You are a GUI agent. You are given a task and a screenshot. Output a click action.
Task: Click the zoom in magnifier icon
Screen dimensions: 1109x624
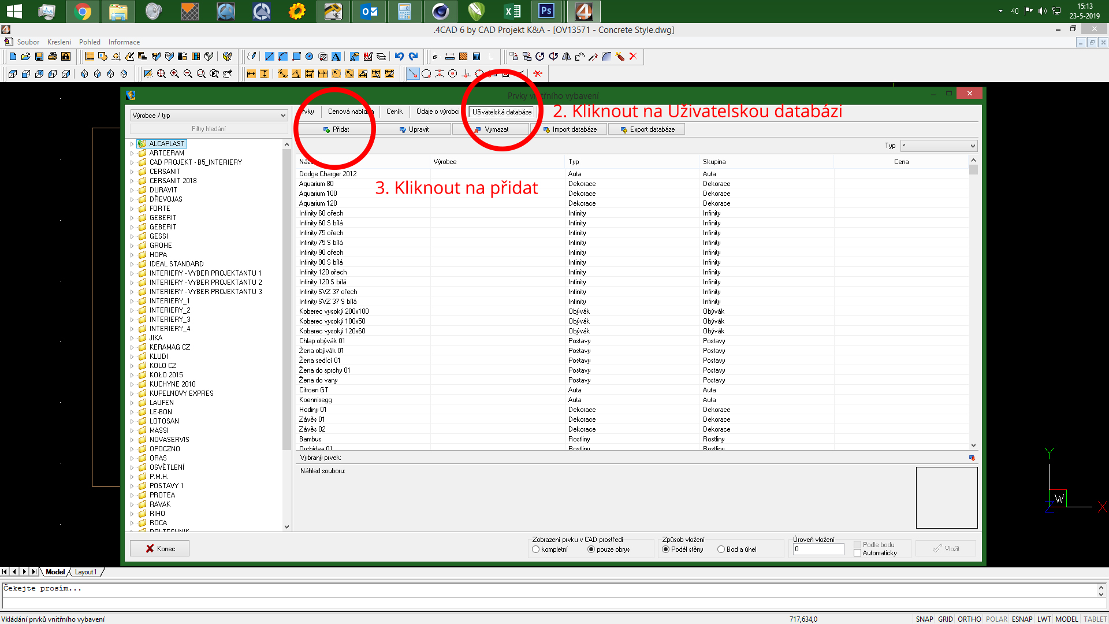coord(174,74)
